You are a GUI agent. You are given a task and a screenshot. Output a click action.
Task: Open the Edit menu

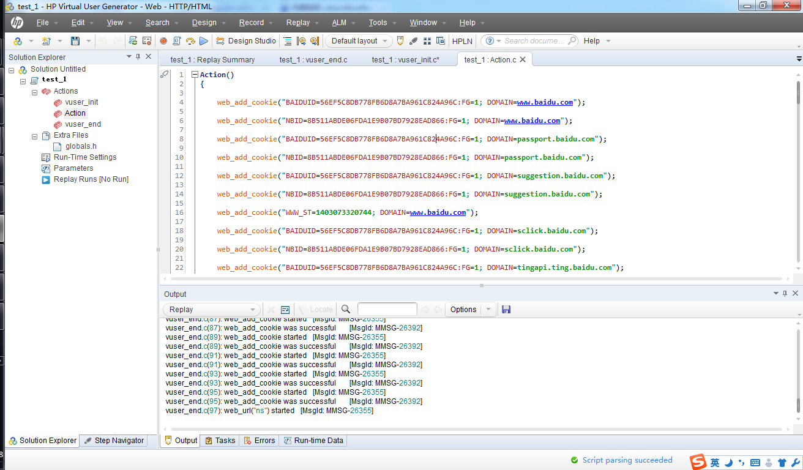click(78, 23)
